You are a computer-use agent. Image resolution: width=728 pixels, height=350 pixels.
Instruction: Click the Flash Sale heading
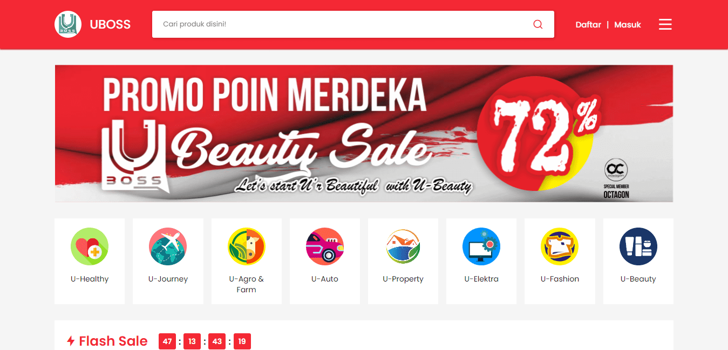pos(113,341)
